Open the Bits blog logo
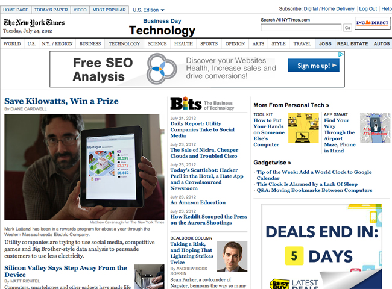 point(186,104)
